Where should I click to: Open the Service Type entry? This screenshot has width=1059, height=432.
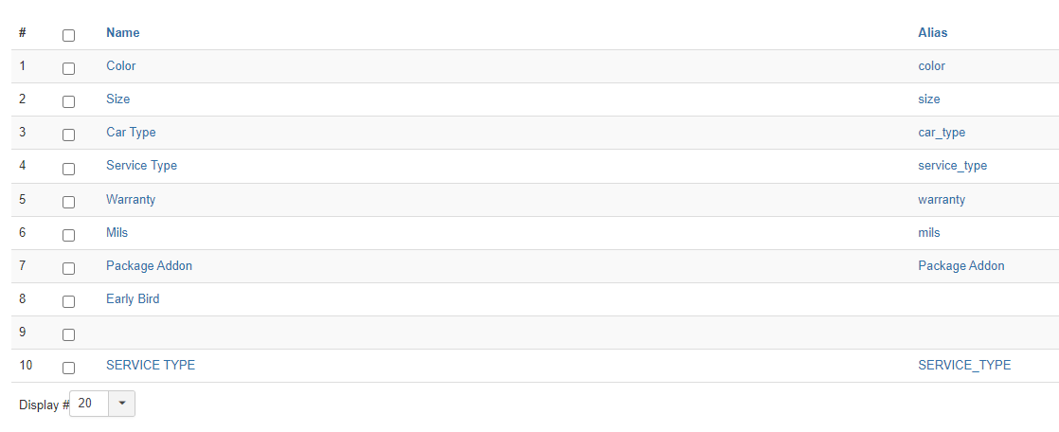pyautogui.click(x=141, y=165)
